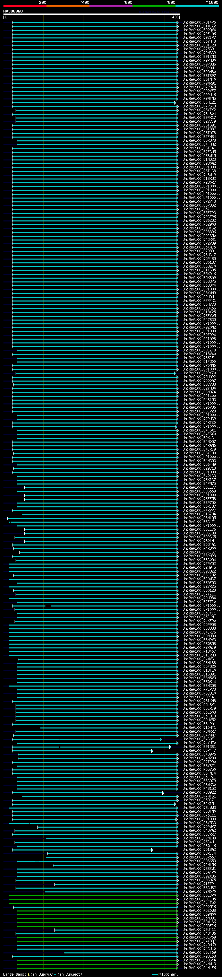Click the UniRef100_B5X9L6 label
222x977 pixels.
point(199,274)
